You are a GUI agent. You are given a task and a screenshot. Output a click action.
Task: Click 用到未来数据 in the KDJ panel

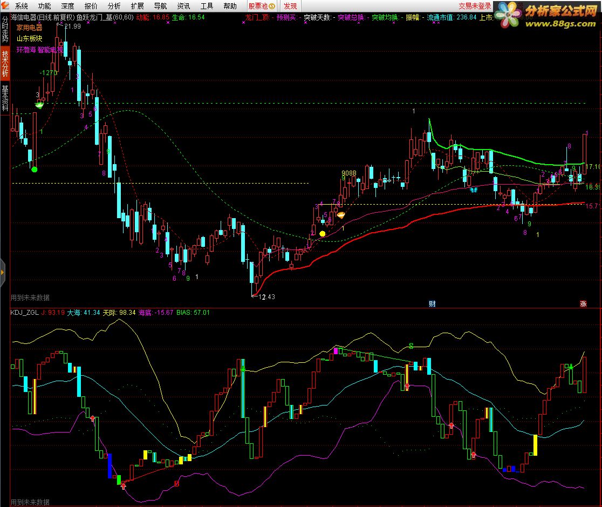click(x=30, y=502)
